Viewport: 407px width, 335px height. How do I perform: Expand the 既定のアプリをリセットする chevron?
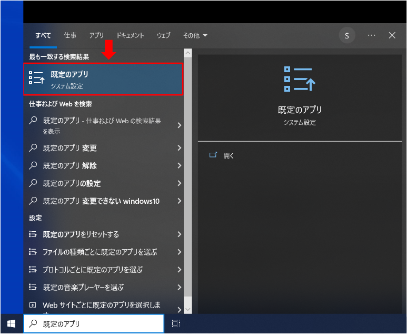[x=179, y=234]
